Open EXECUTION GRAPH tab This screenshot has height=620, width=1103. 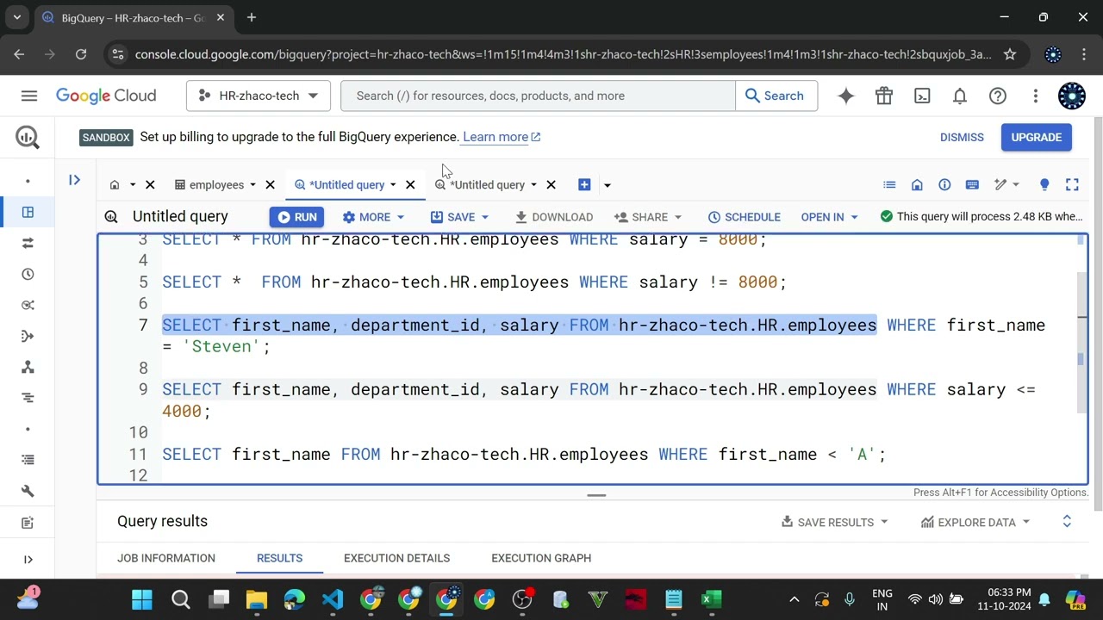[541, 558]
